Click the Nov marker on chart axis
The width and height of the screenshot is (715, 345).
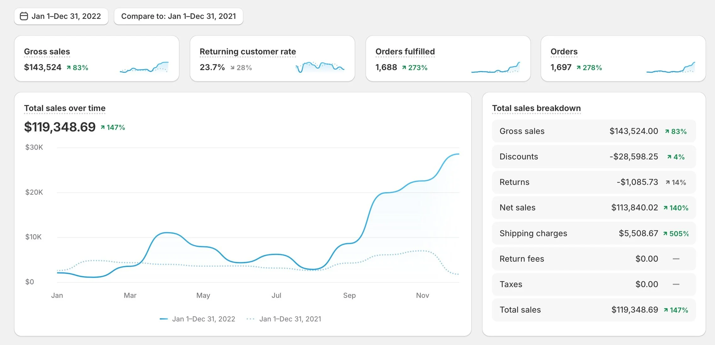tap(422, 295)
